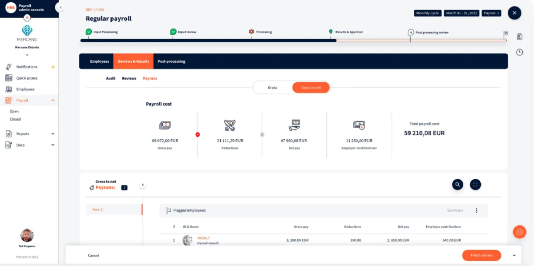534x266 pixels.
Task: Open the orange hamburger menu under header
Action: tap(27, 18)
